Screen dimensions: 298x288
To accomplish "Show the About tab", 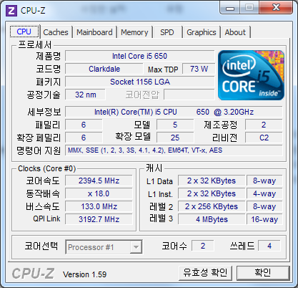I will coord(235,32).
